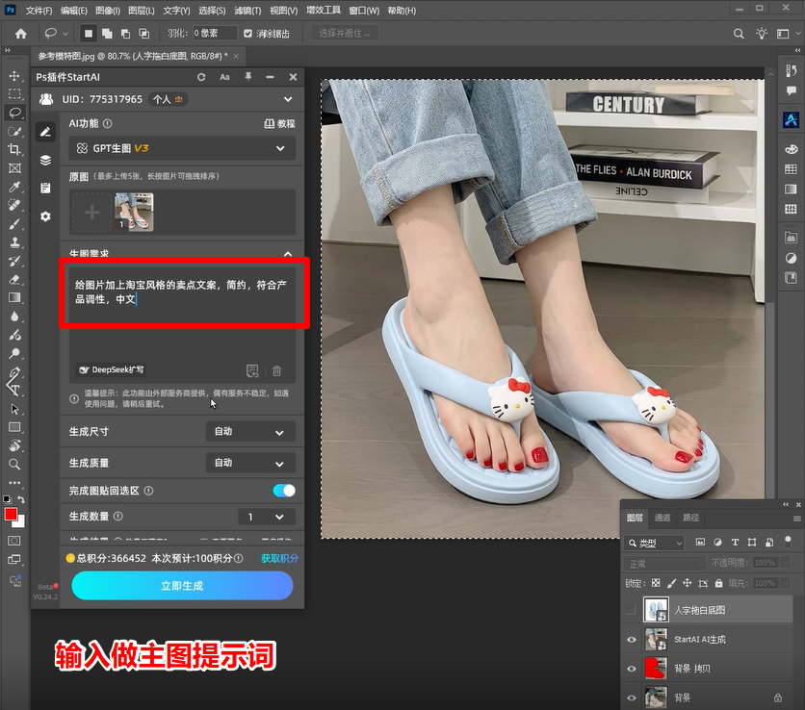Viewport: 805px width, 710px height.
Task: Open the GPT生图 V3 function dropdown
Action: 182,148
